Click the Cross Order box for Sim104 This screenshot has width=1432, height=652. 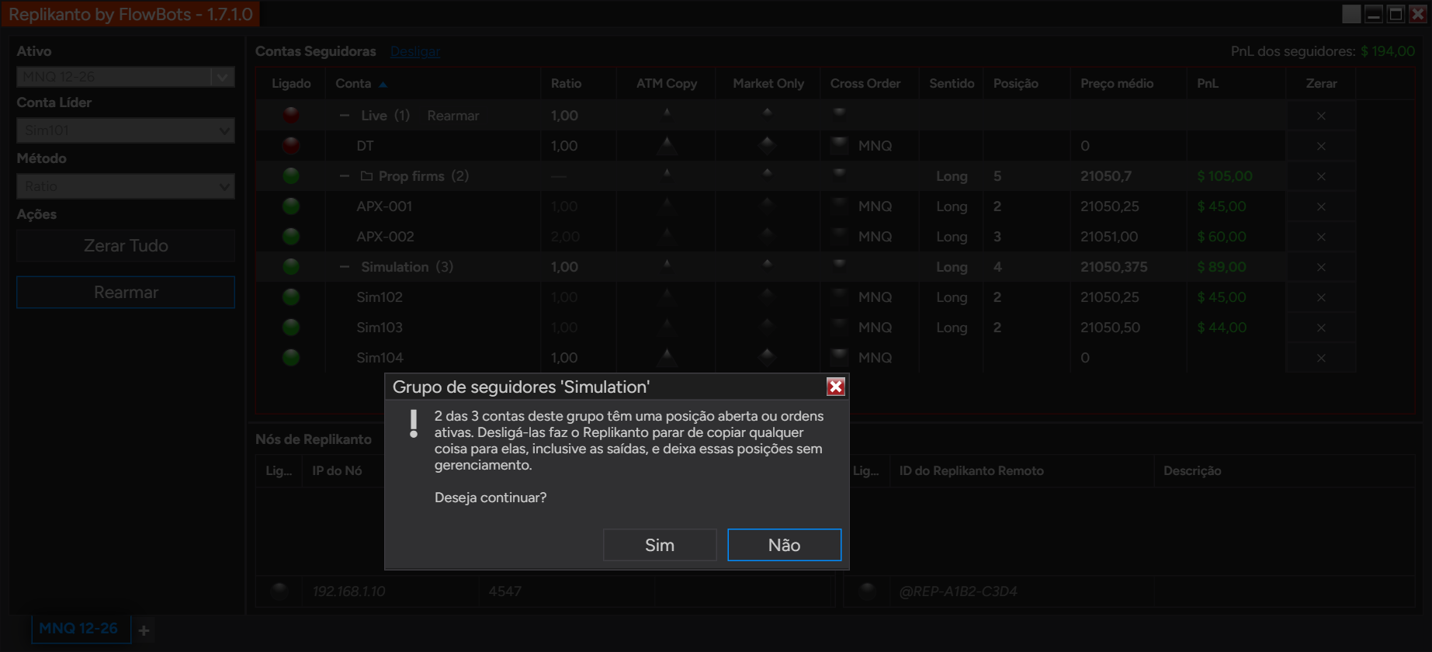click(x=839, y=357)
